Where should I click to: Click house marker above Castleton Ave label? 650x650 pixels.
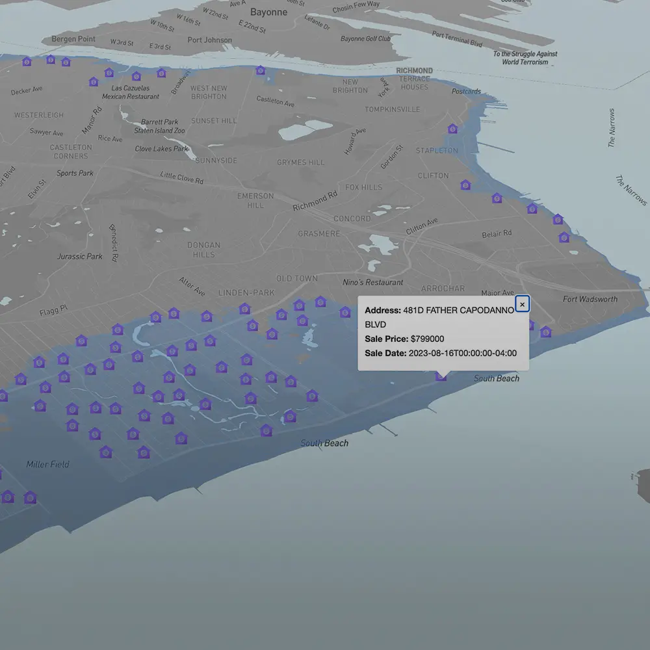coord(261,70)
